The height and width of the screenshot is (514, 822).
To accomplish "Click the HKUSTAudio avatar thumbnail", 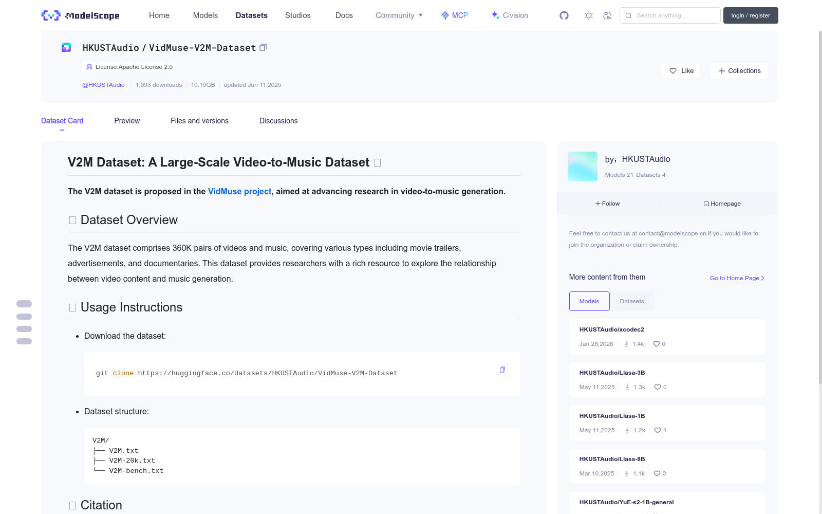I will click(x=583, y=167).
